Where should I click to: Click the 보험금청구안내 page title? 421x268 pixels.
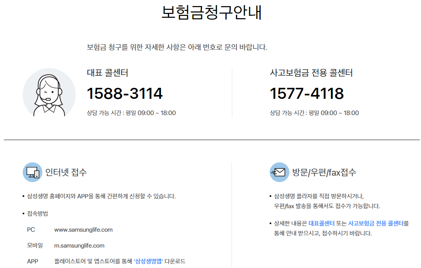211,12
